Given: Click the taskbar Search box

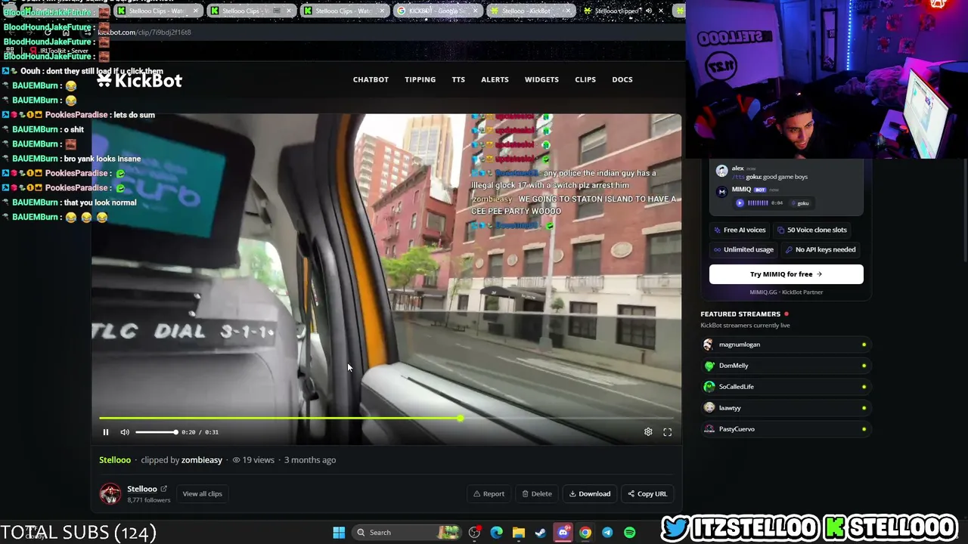Looking at the screenshot, I should (x=408, y=533).
